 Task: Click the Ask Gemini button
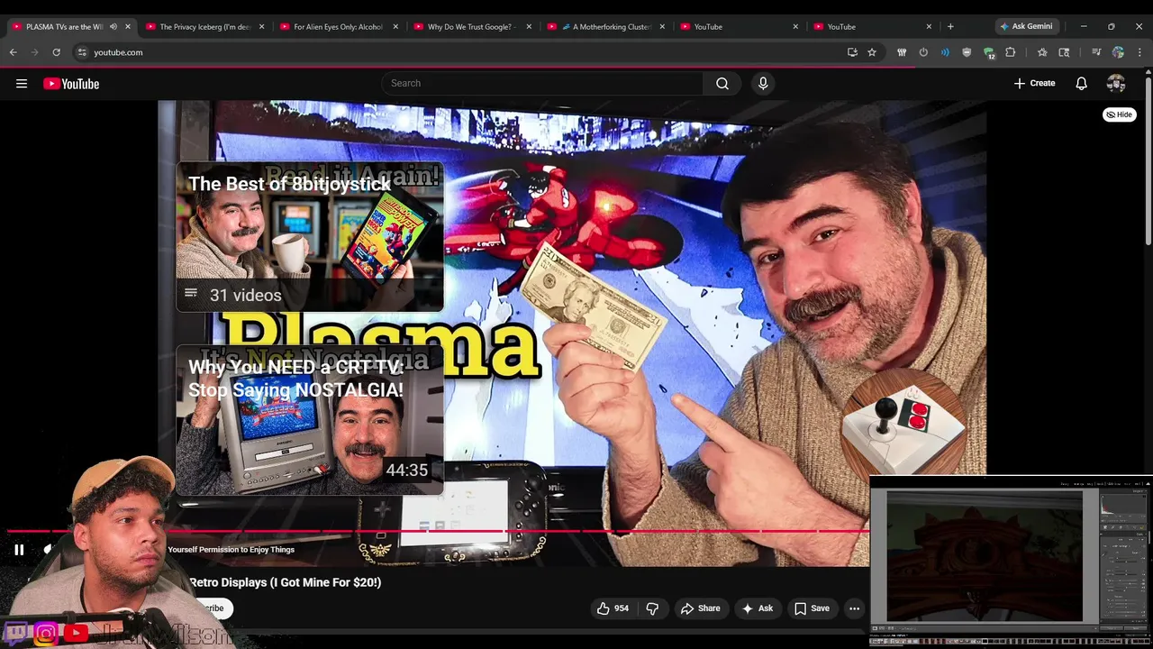pyautogui.click(x=1026, y=27)
